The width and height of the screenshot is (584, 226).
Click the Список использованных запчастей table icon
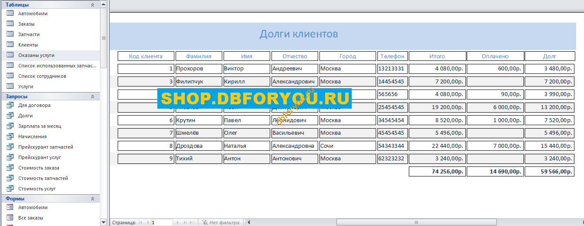click(x=10, y=66)
